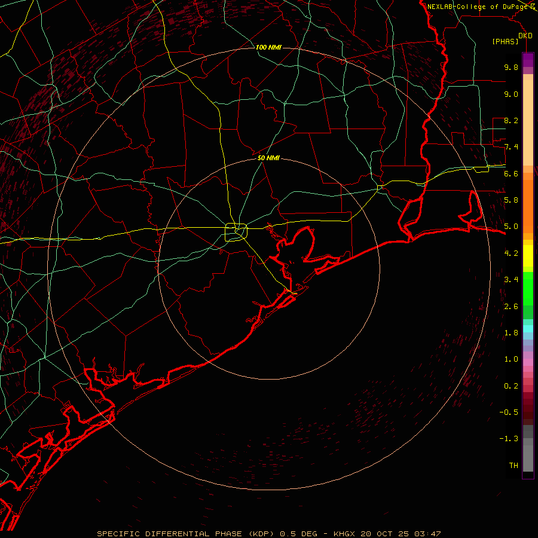
Task: Click the 7.4 legend value
Action: pos(511,147)
